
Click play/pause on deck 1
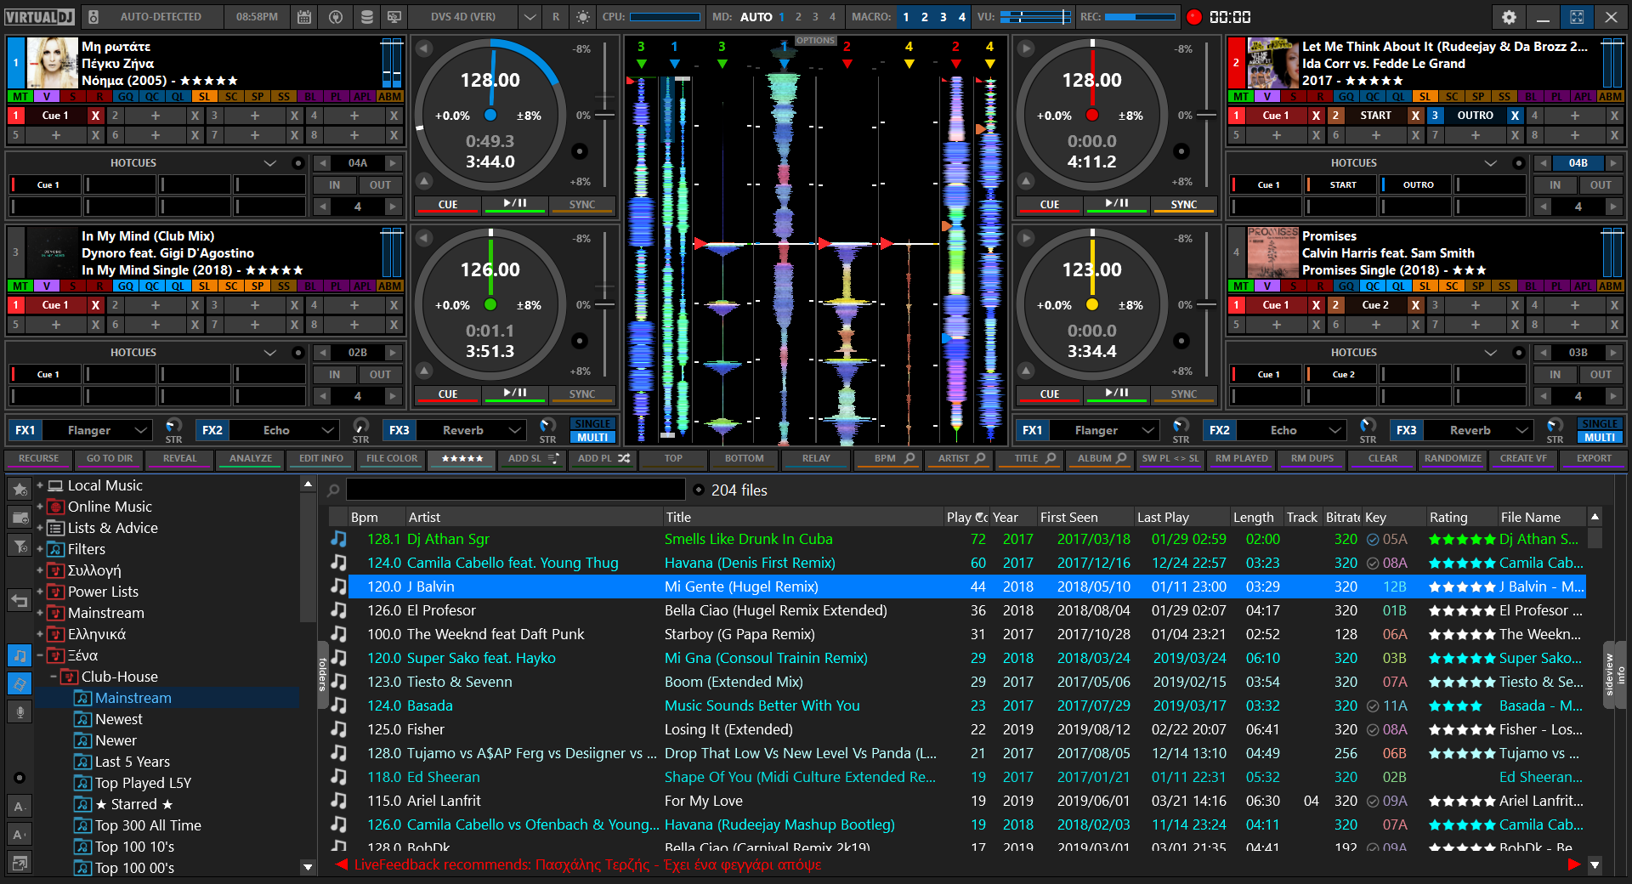tap(515, 205)
